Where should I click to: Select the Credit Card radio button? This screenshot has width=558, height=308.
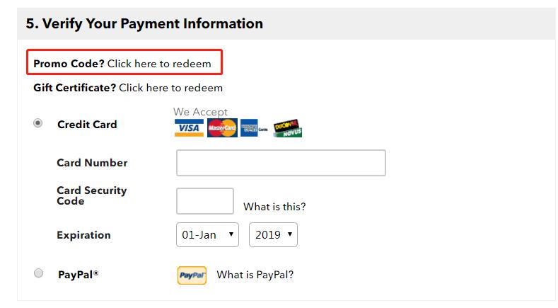coord(37,123)
